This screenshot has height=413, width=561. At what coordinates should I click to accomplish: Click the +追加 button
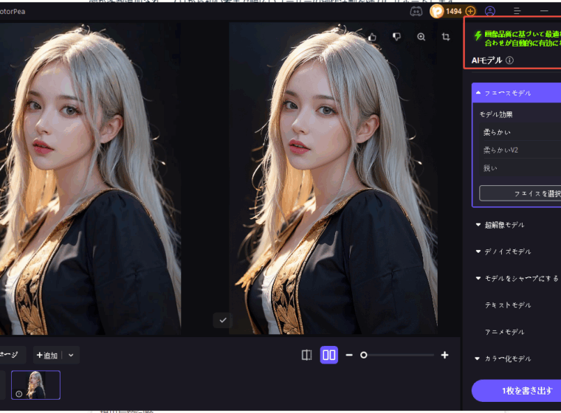coord(47,355)
